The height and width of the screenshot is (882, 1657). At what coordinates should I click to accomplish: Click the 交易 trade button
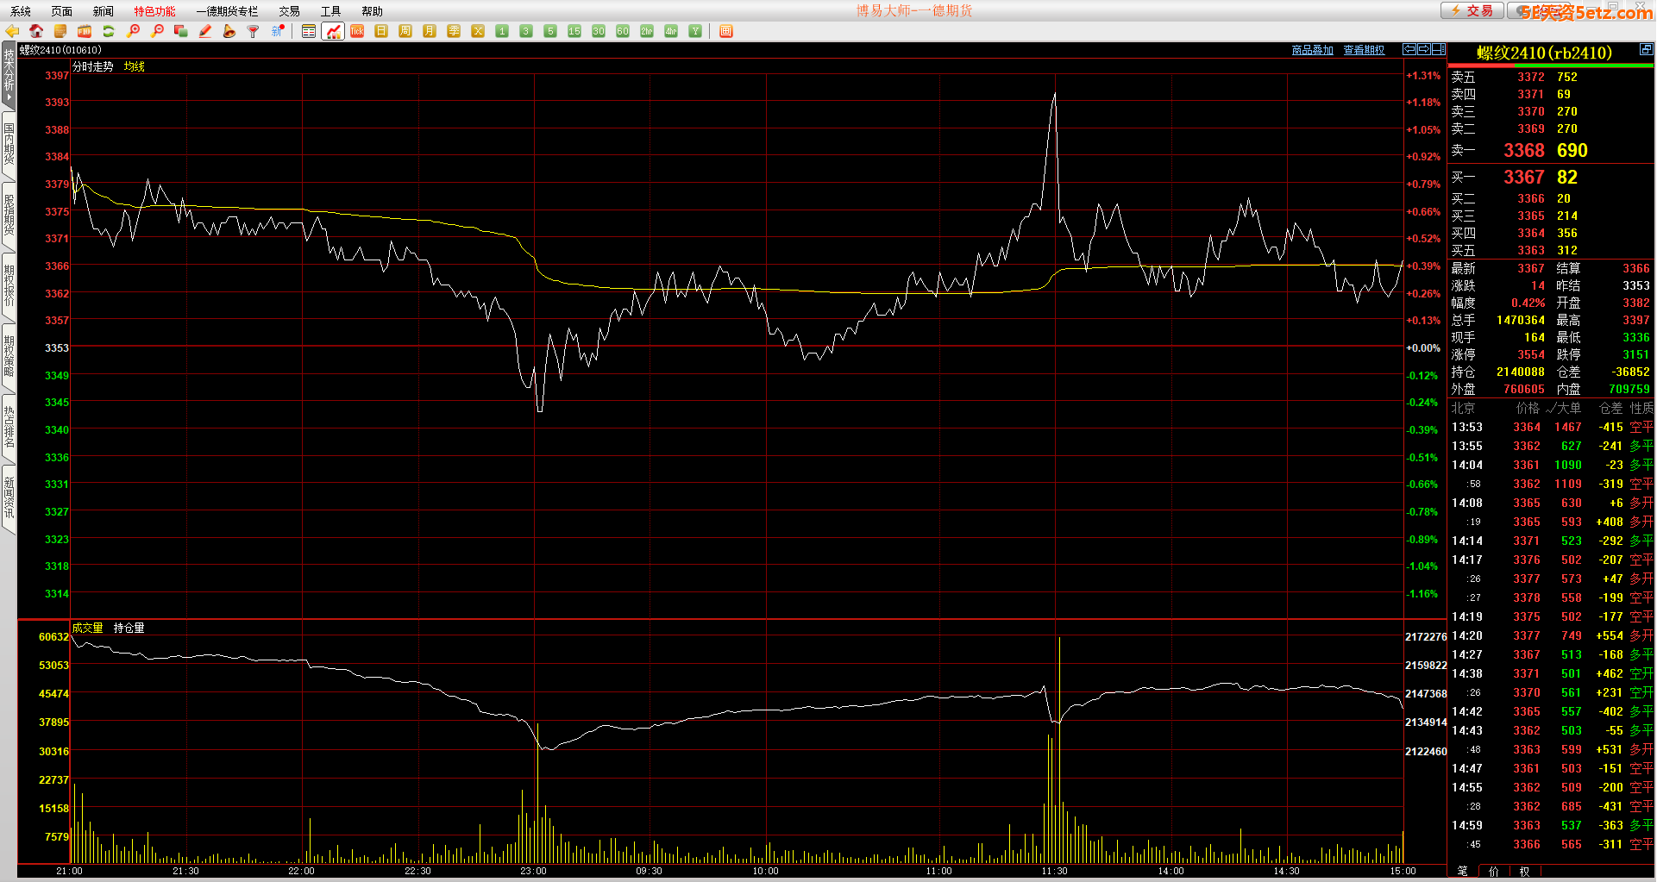pos(1472,10)
